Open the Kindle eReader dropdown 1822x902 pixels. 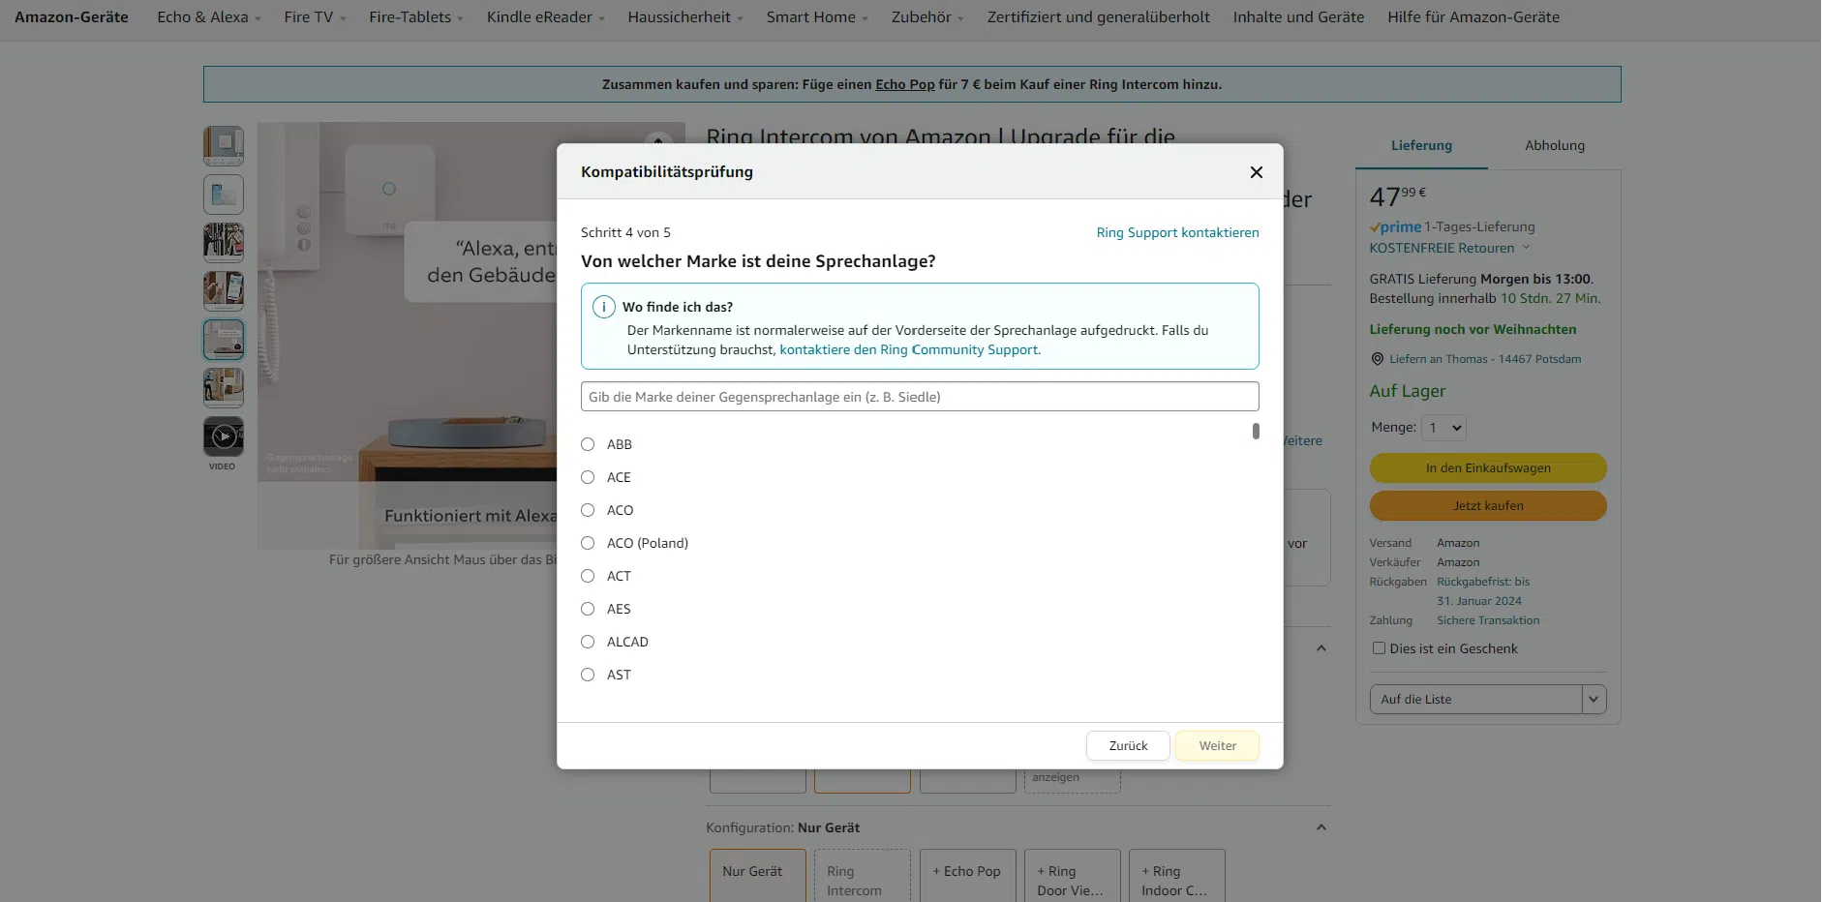(x=546, y=17)
